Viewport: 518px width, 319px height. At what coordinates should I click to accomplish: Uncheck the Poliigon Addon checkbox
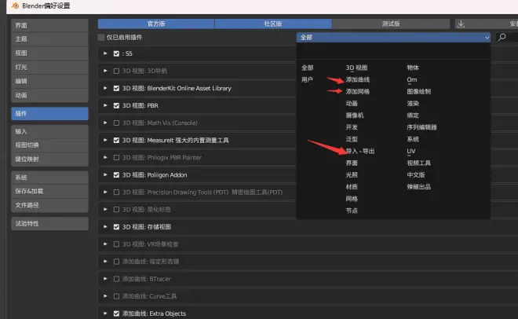[116, 175]
